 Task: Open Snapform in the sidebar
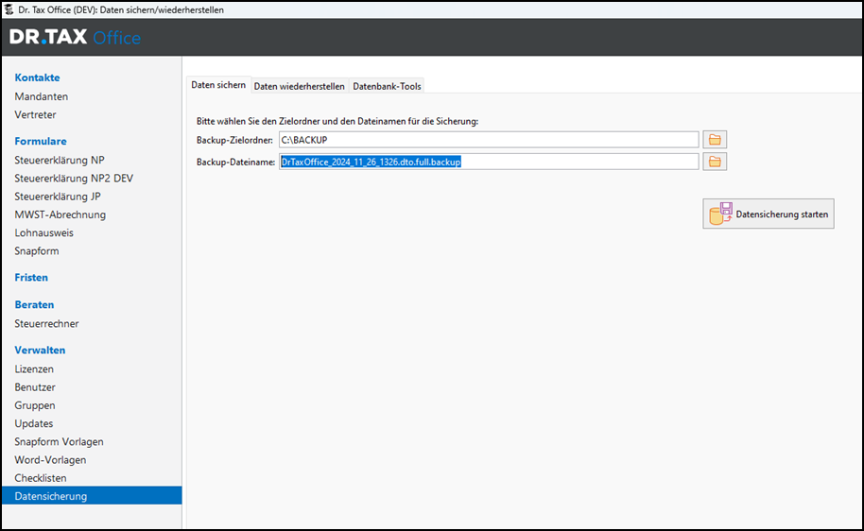pos(36,250)
